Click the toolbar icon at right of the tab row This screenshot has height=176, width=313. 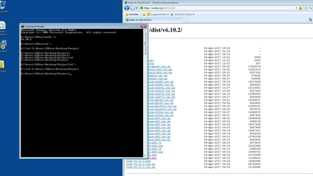tap(310, 20)
